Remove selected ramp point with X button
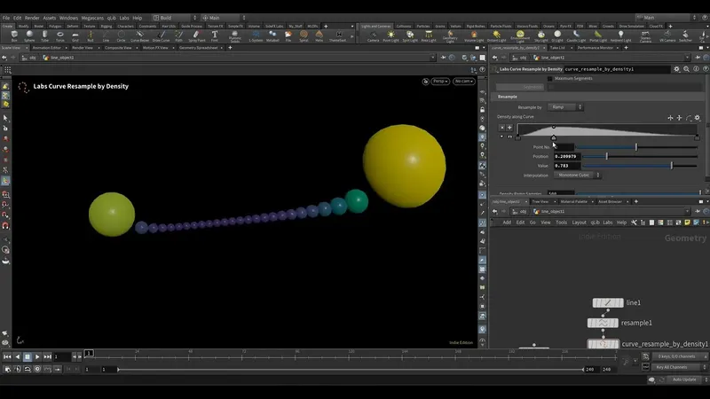The image size is (710, 399). click(x=501, y=128)
